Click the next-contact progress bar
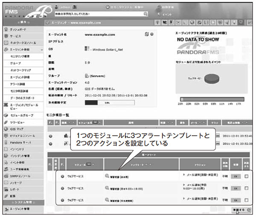The width and height of the screenshot is (256, 217). pos(110,103)
